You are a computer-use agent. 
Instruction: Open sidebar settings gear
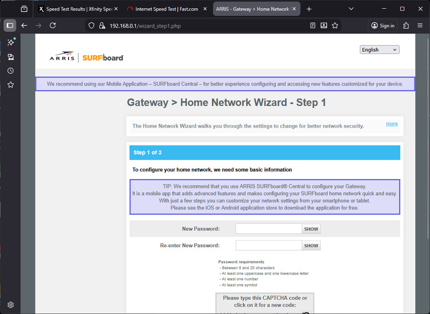coord(11,305)
